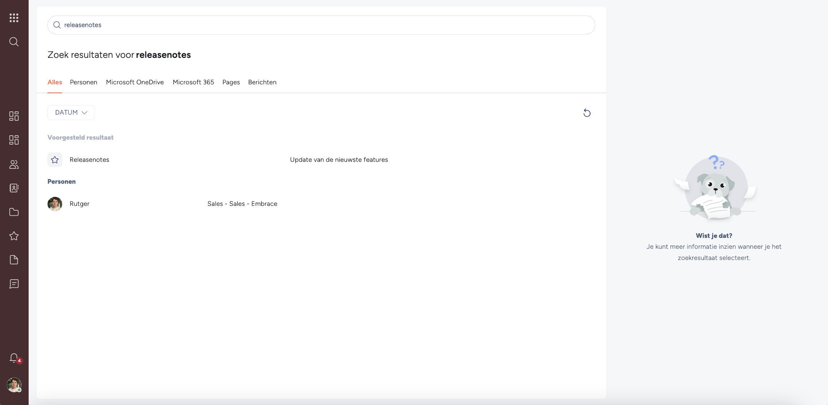Viewport: 828px width, 405px height.
Task: Open the messages chat icon in sidebar
Action: pyautogui.click(x=14, y=284)
